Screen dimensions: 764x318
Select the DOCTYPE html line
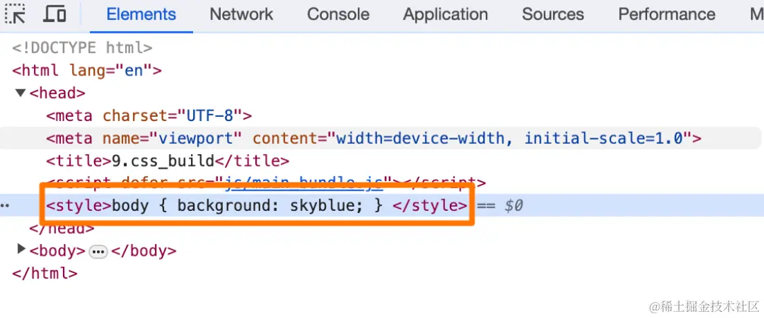coord(82,48)
